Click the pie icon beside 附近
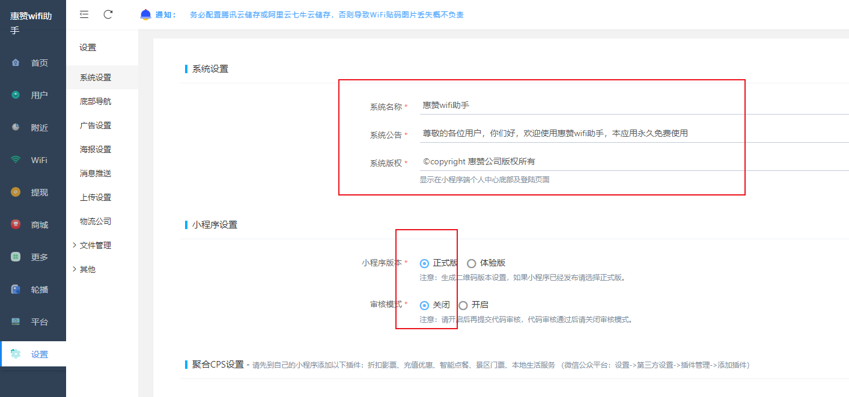 click(x=16, y=127)
